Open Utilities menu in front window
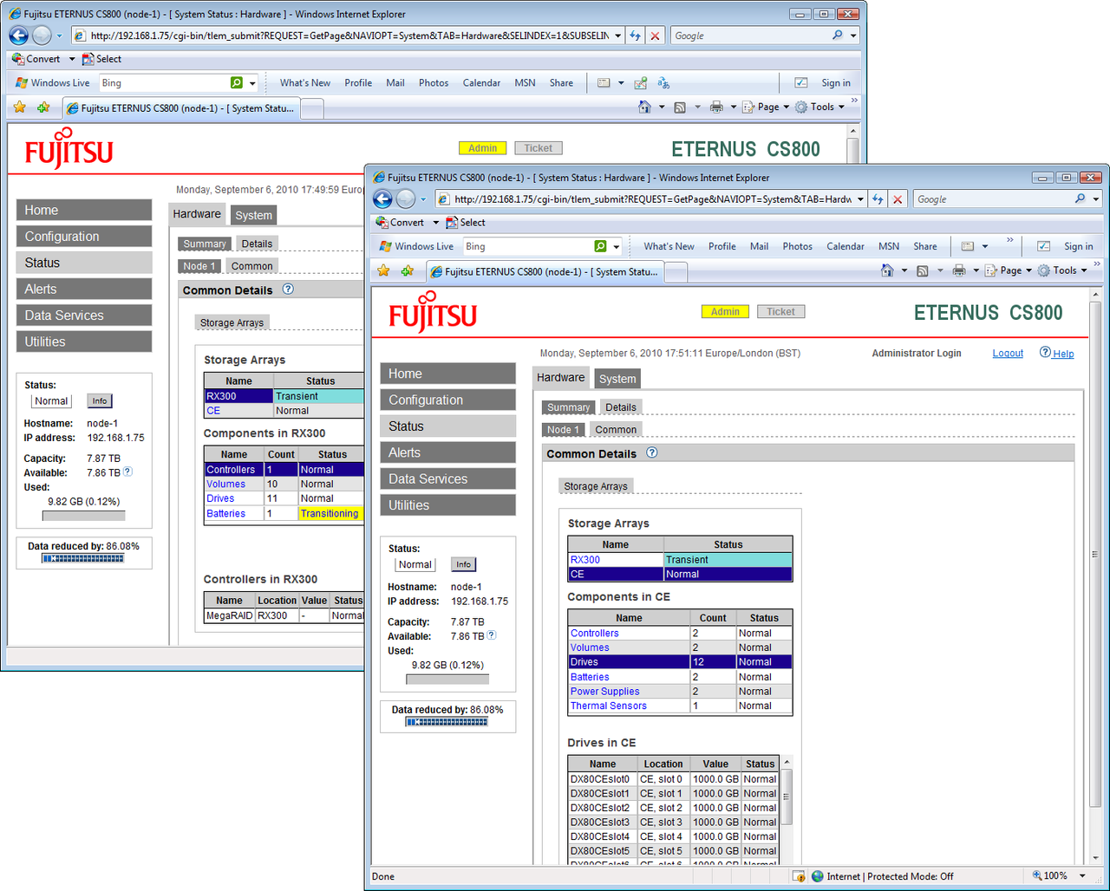The width and height of the screenshot is (1110, 891). pos(447,505)
